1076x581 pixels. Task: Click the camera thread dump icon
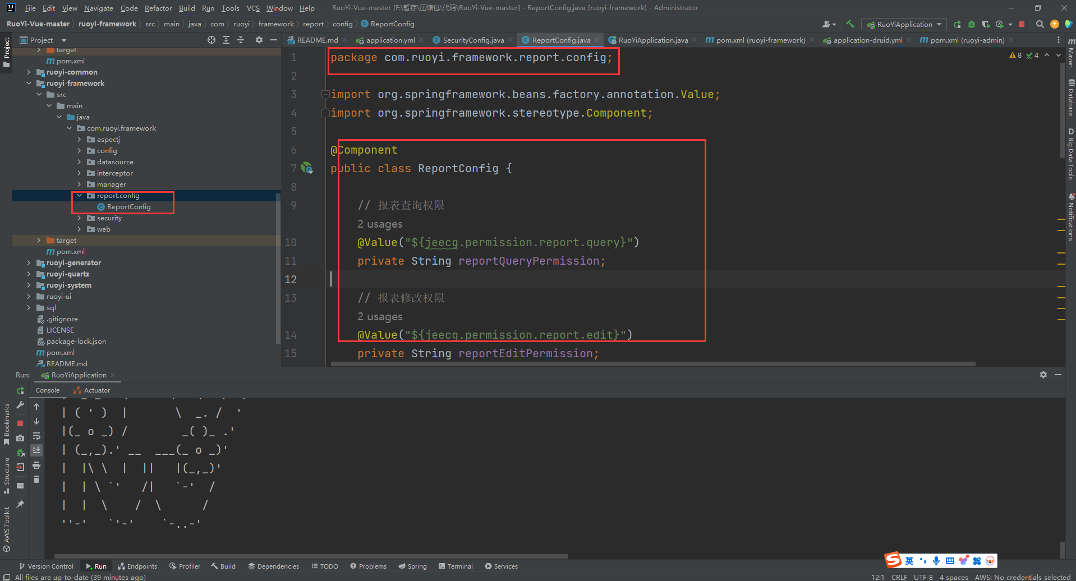20,438
